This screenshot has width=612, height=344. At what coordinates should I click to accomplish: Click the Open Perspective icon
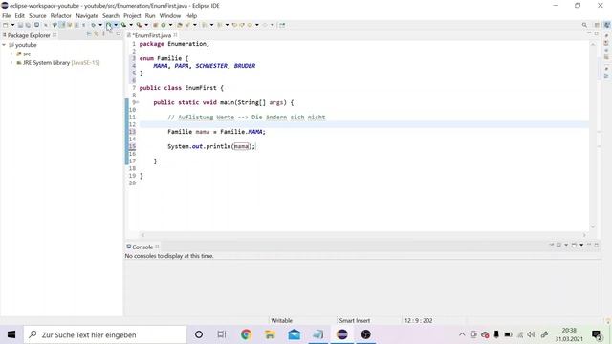point(597,25)
